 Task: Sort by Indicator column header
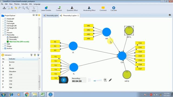[x=23, y=59]
